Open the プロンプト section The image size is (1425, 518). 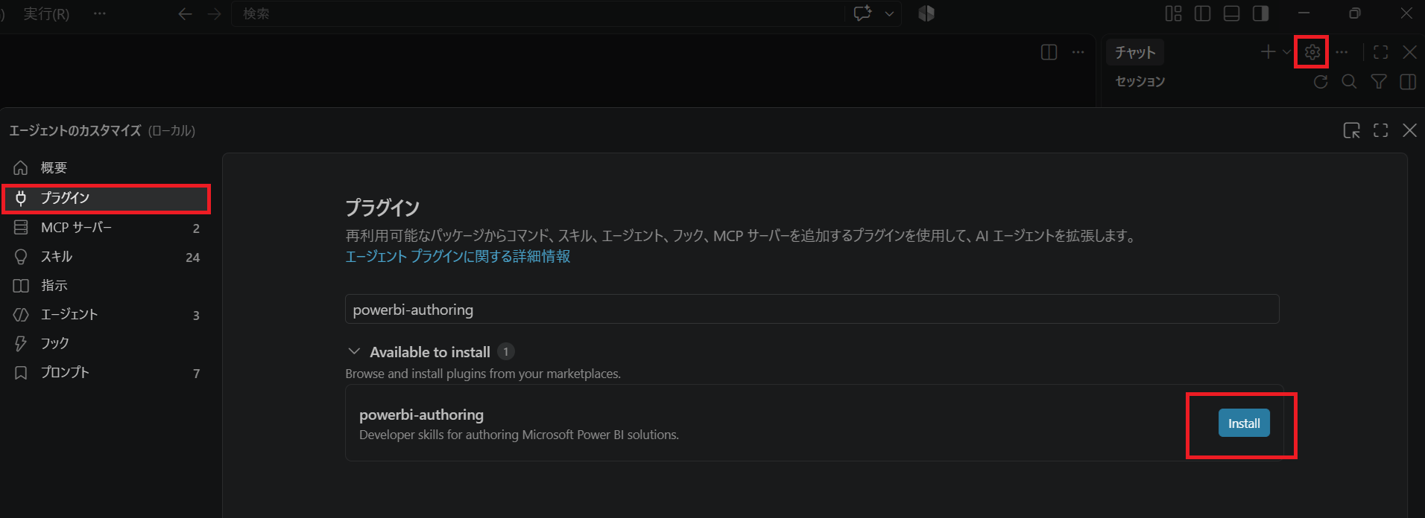tap(107, 373)
